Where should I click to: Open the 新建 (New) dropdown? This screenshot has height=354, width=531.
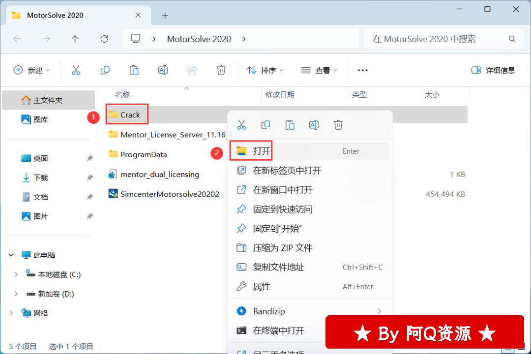pos(32,70)
